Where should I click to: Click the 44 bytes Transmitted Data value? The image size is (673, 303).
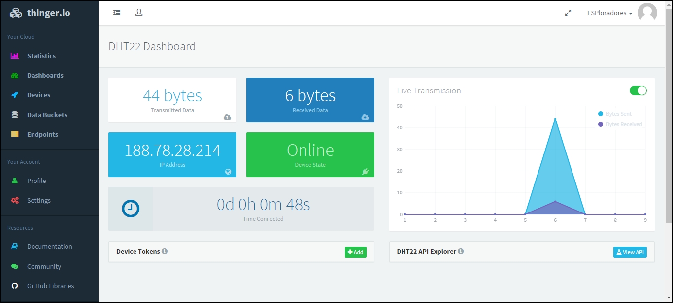pos(172,95)
